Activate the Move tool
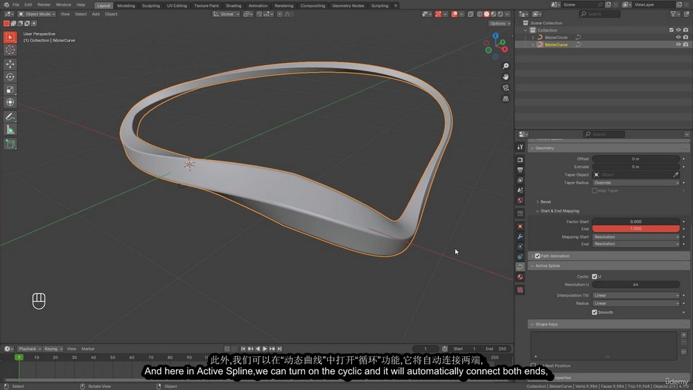This screenshot has height=390, width=693. tap(10, 64)
